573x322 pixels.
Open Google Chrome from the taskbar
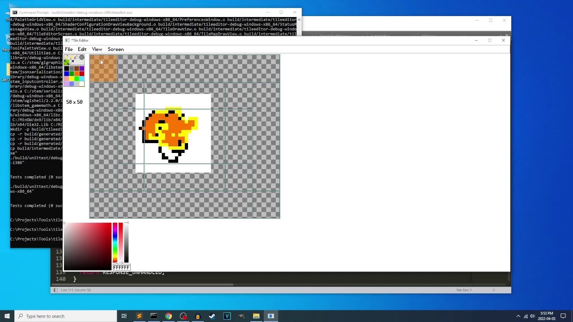click(168, 316)
